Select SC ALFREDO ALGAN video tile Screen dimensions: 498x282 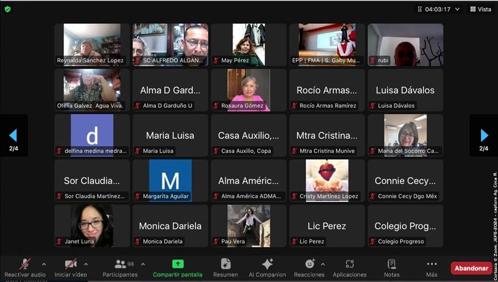[x=170, y=45]
